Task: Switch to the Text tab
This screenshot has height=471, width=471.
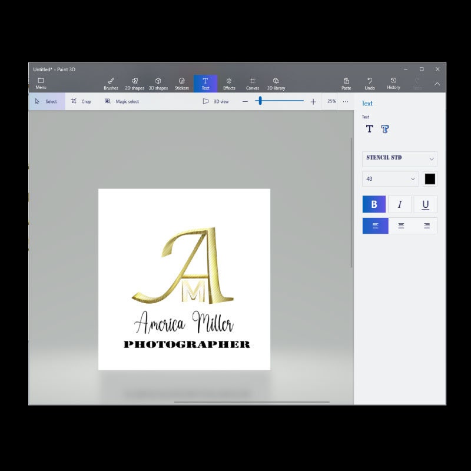Action: coord(205,83)
